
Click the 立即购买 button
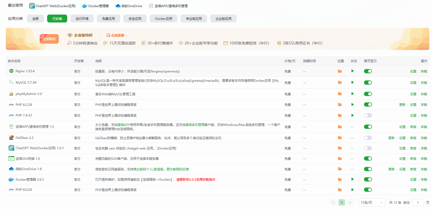[x=49, y=39]
